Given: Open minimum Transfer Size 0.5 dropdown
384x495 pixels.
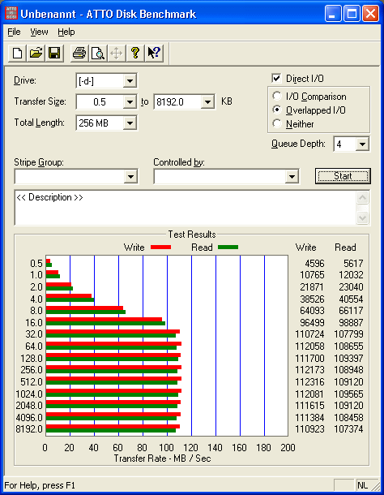Looking at the screenshot, I should pos(130,102).
